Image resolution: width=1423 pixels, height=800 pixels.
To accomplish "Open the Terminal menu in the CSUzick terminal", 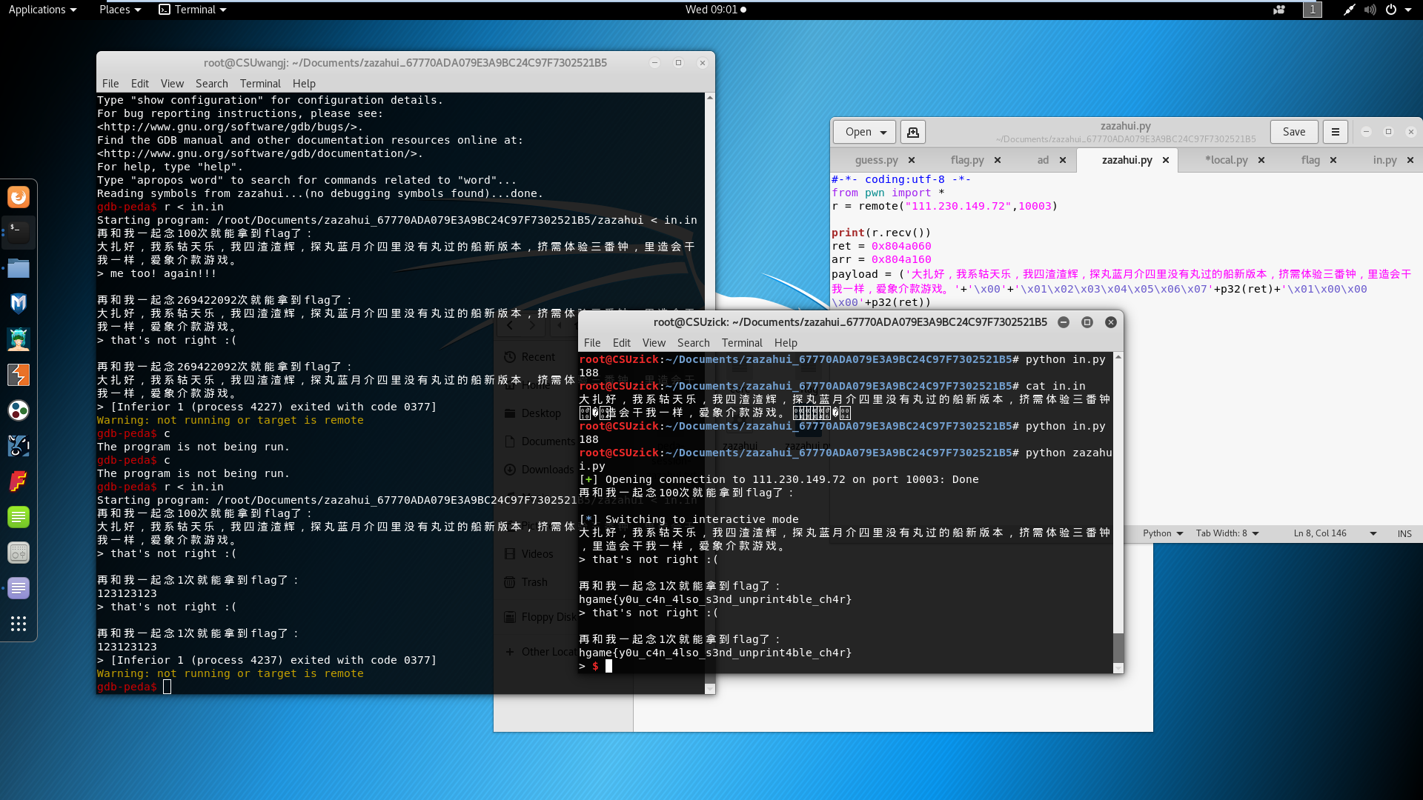I will pyautogui.click(x=742, y=343).
